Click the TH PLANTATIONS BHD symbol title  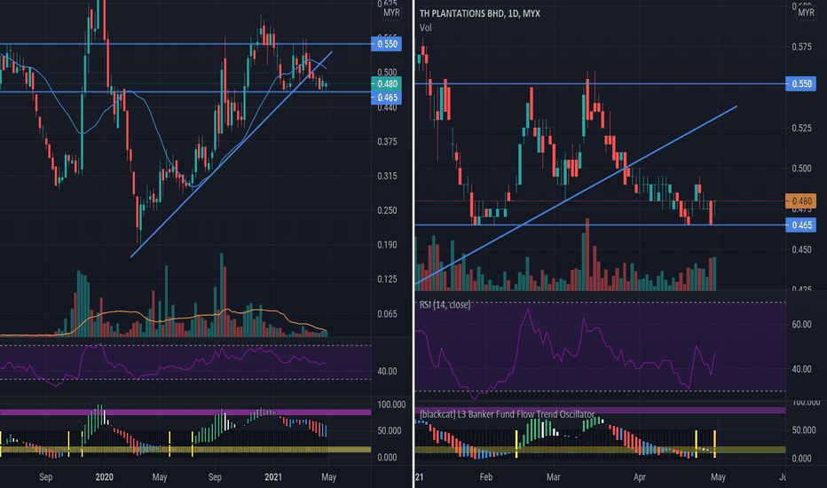479,13
